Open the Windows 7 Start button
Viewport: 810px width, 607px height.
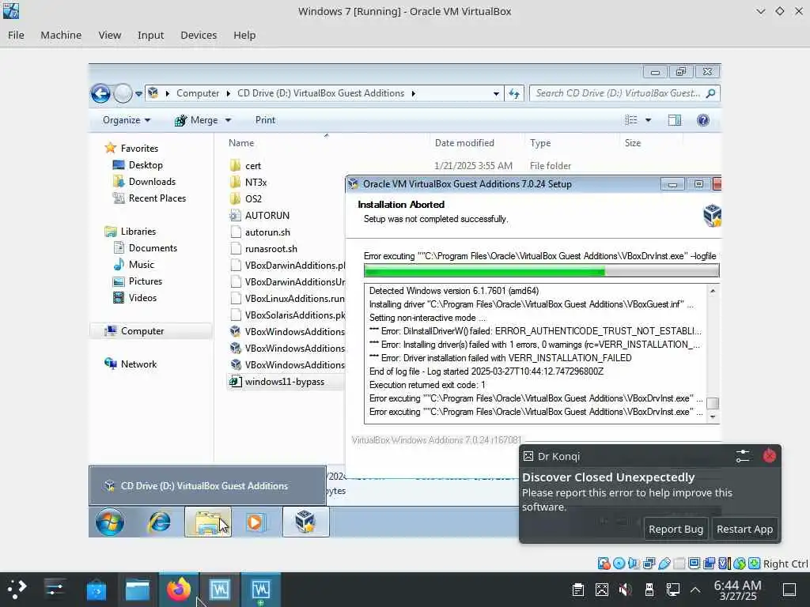point(109,522)
